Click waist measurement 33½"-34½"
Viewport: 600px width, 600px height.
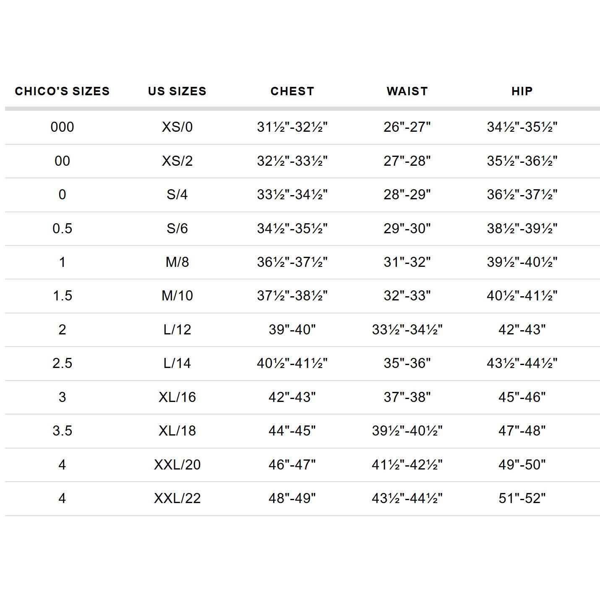click(407, 329)
